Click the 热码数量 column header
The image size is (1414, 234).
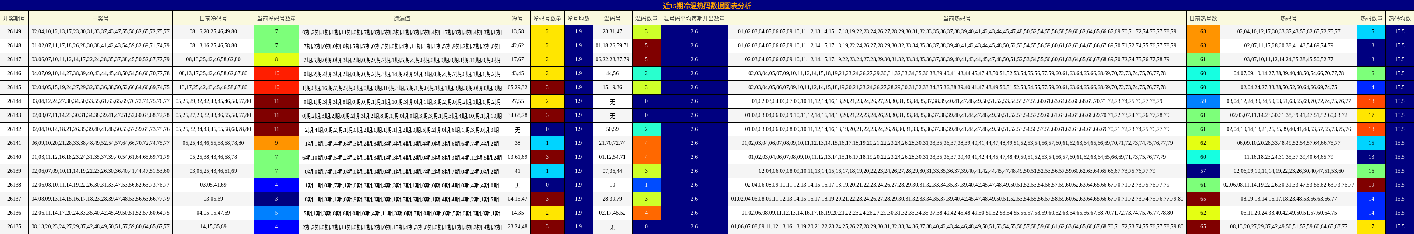[1371, 18]
